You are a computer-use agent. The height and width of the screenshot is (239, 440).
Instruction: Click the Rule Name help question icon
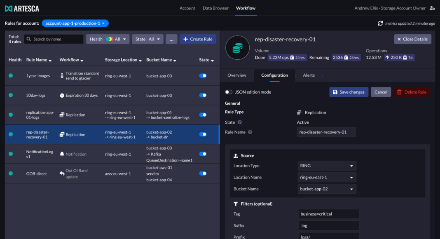coord(250,132)
